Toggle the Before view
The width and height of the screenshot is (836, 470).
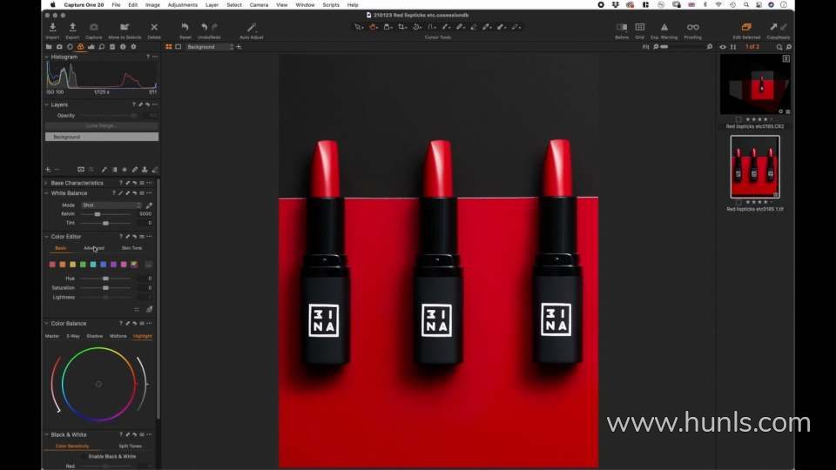pos(622,27)
